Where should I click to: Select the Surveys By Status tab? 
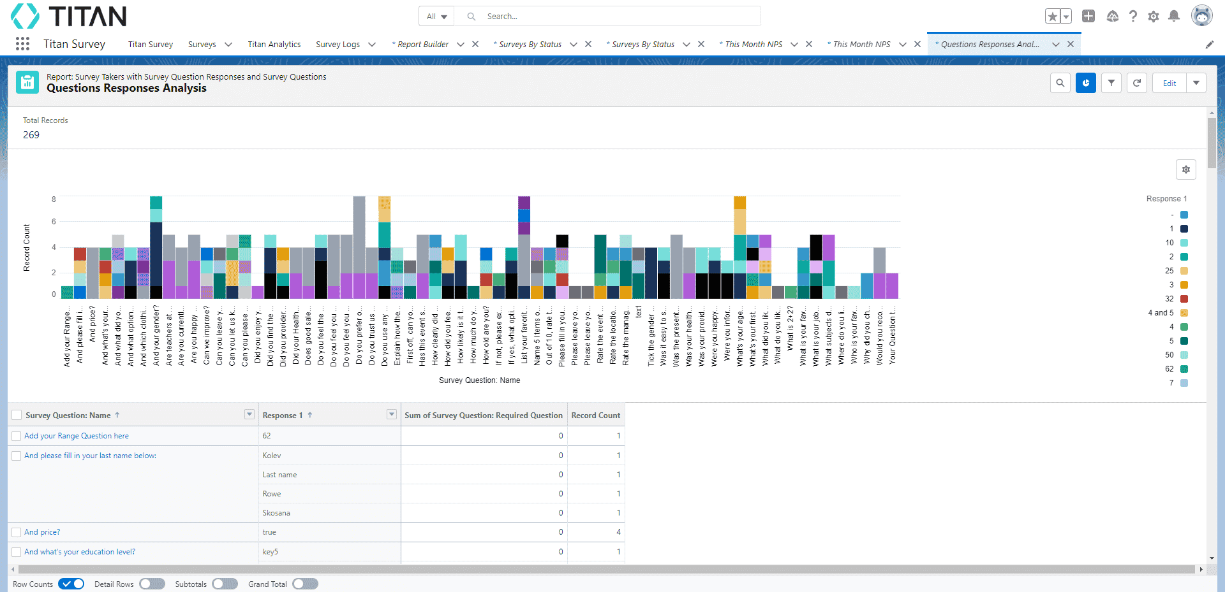pos(530,44)
